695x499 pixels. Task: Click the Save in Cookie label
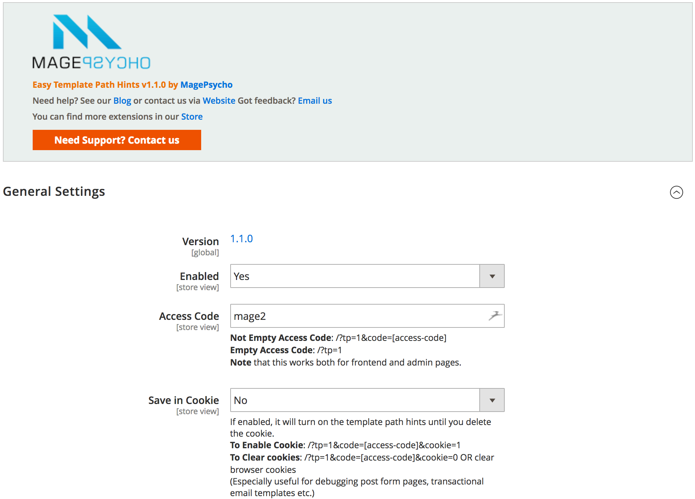183,400
